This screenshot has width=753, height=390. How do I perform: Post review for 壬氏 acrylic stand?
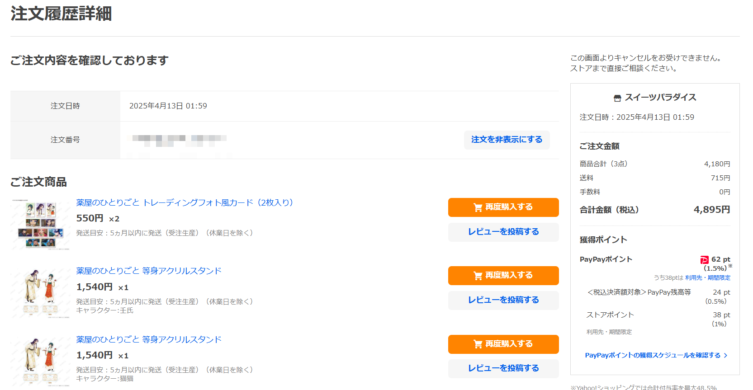pos(503,300)
